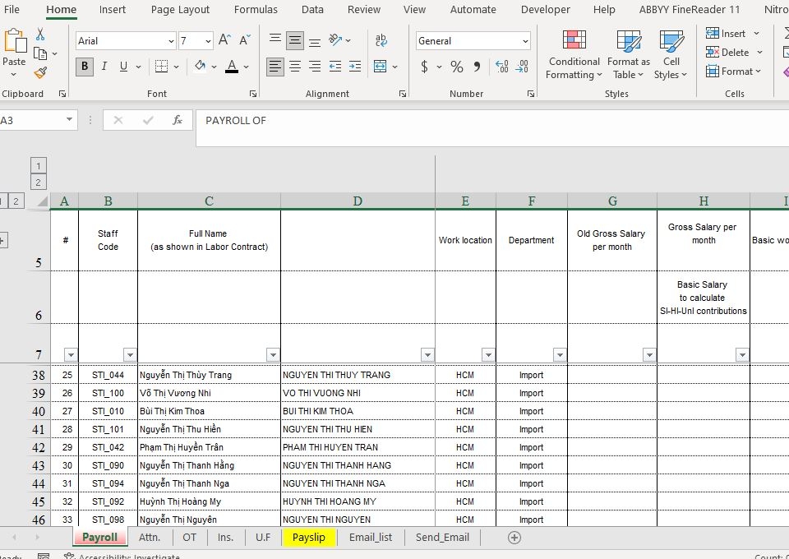
Task: Click the Wrap Text icon
Action: pos(381,40)
